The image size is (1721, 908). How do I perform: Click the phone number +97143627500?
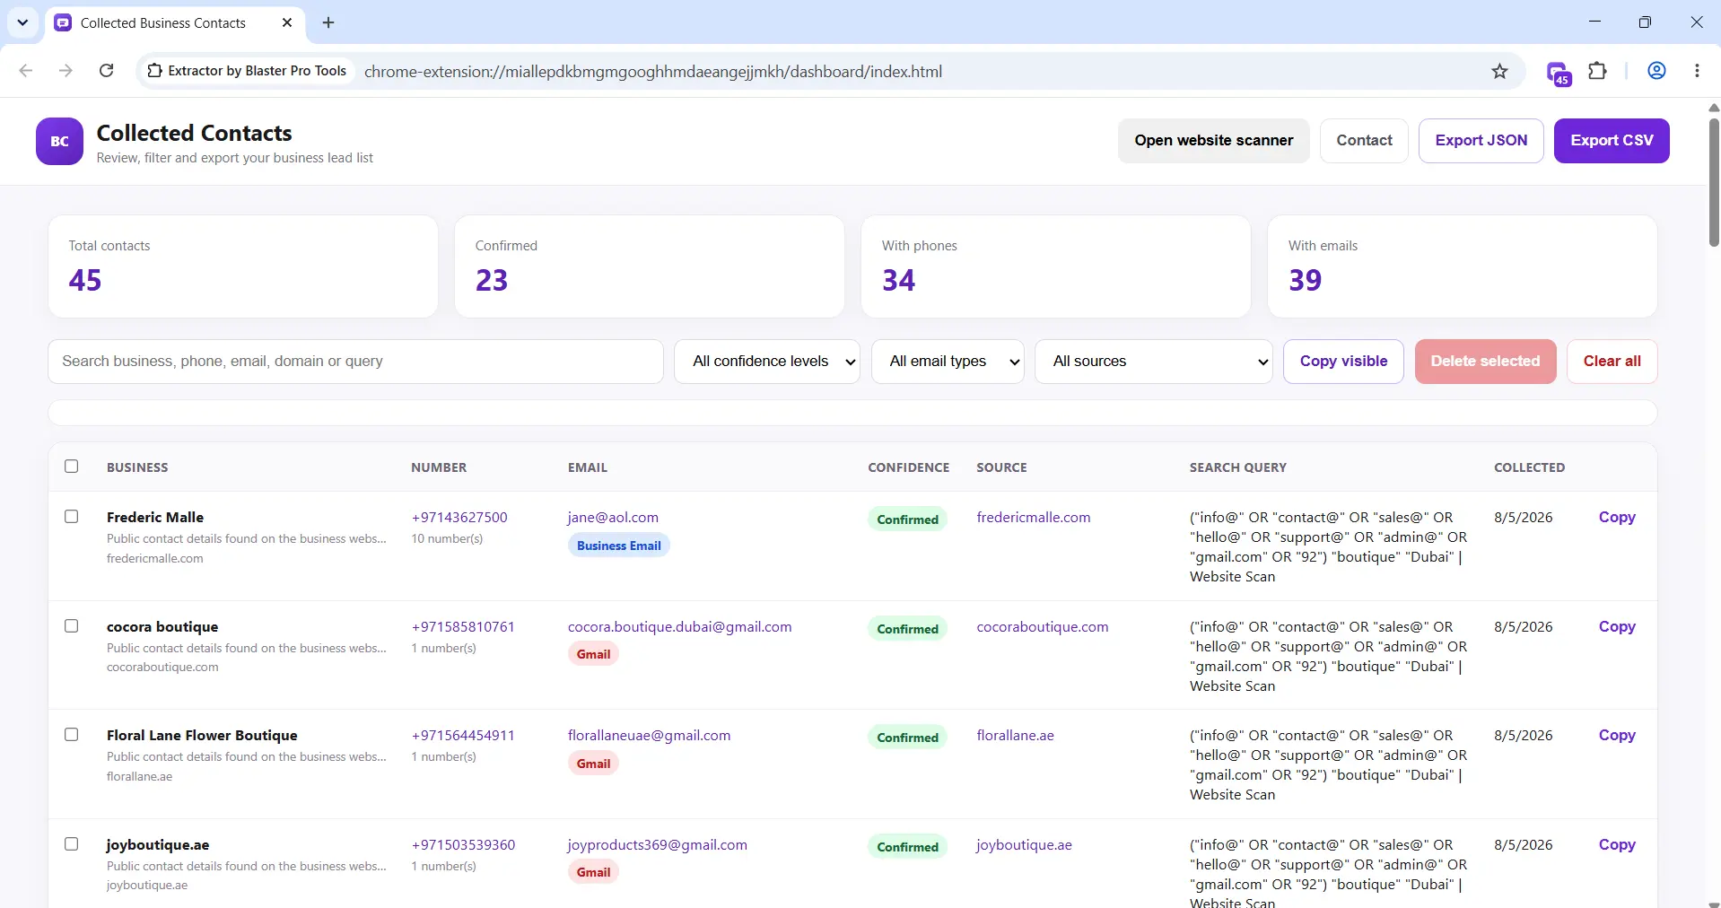pyautogui.click(x=459, y=518)
